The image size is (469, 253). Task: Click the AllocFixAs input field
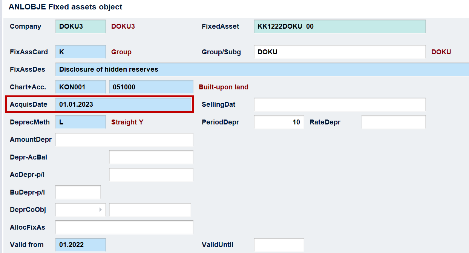tap(124, 227)
